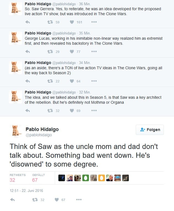Like the tweet showing 64 likes
The image size is (174, 211).
point(72,81)
